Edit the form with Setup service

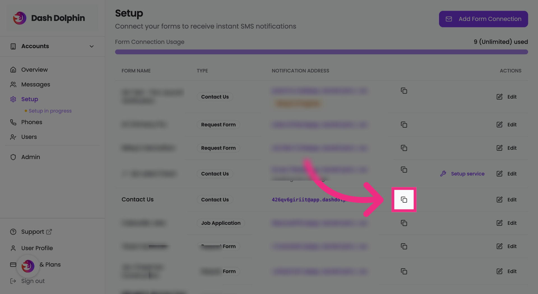point(507,174)
